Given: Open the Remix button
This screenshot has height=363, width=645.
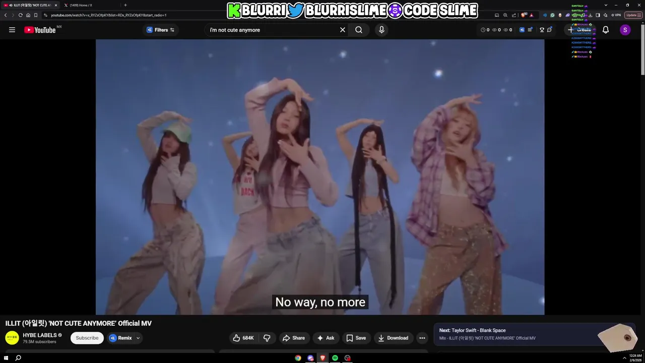Looking at the screenshot, I should pyautogui.click(x=120, y=338).
